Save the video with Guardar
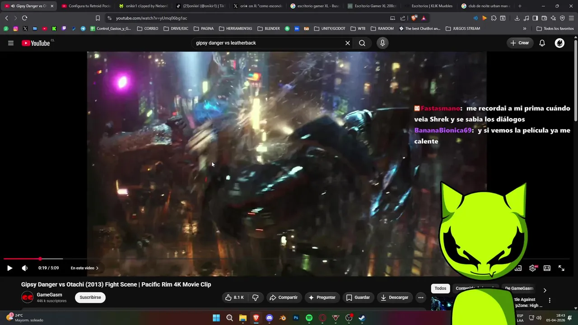This screenshot has width=578, height=325. 358,297
